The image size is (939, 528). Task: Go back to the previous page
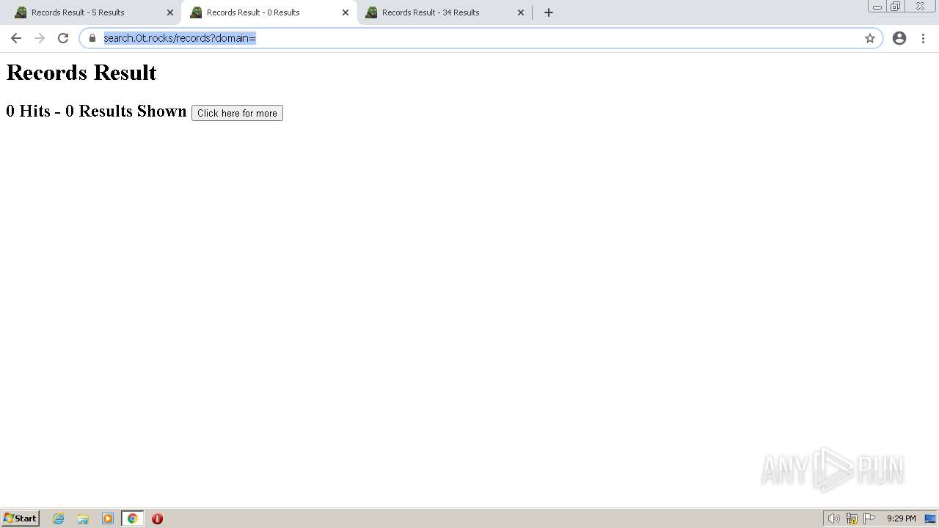16,38
